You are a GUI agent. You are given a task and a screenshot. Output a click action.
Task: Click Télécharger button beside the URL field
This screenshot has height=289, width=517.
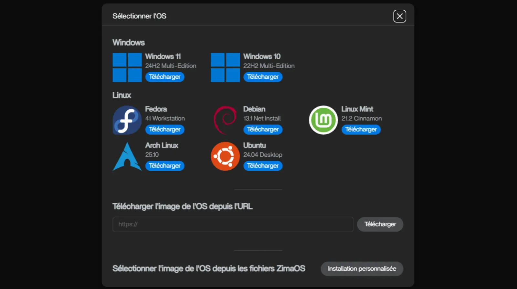pyautogui.click(x=380, y=224)
